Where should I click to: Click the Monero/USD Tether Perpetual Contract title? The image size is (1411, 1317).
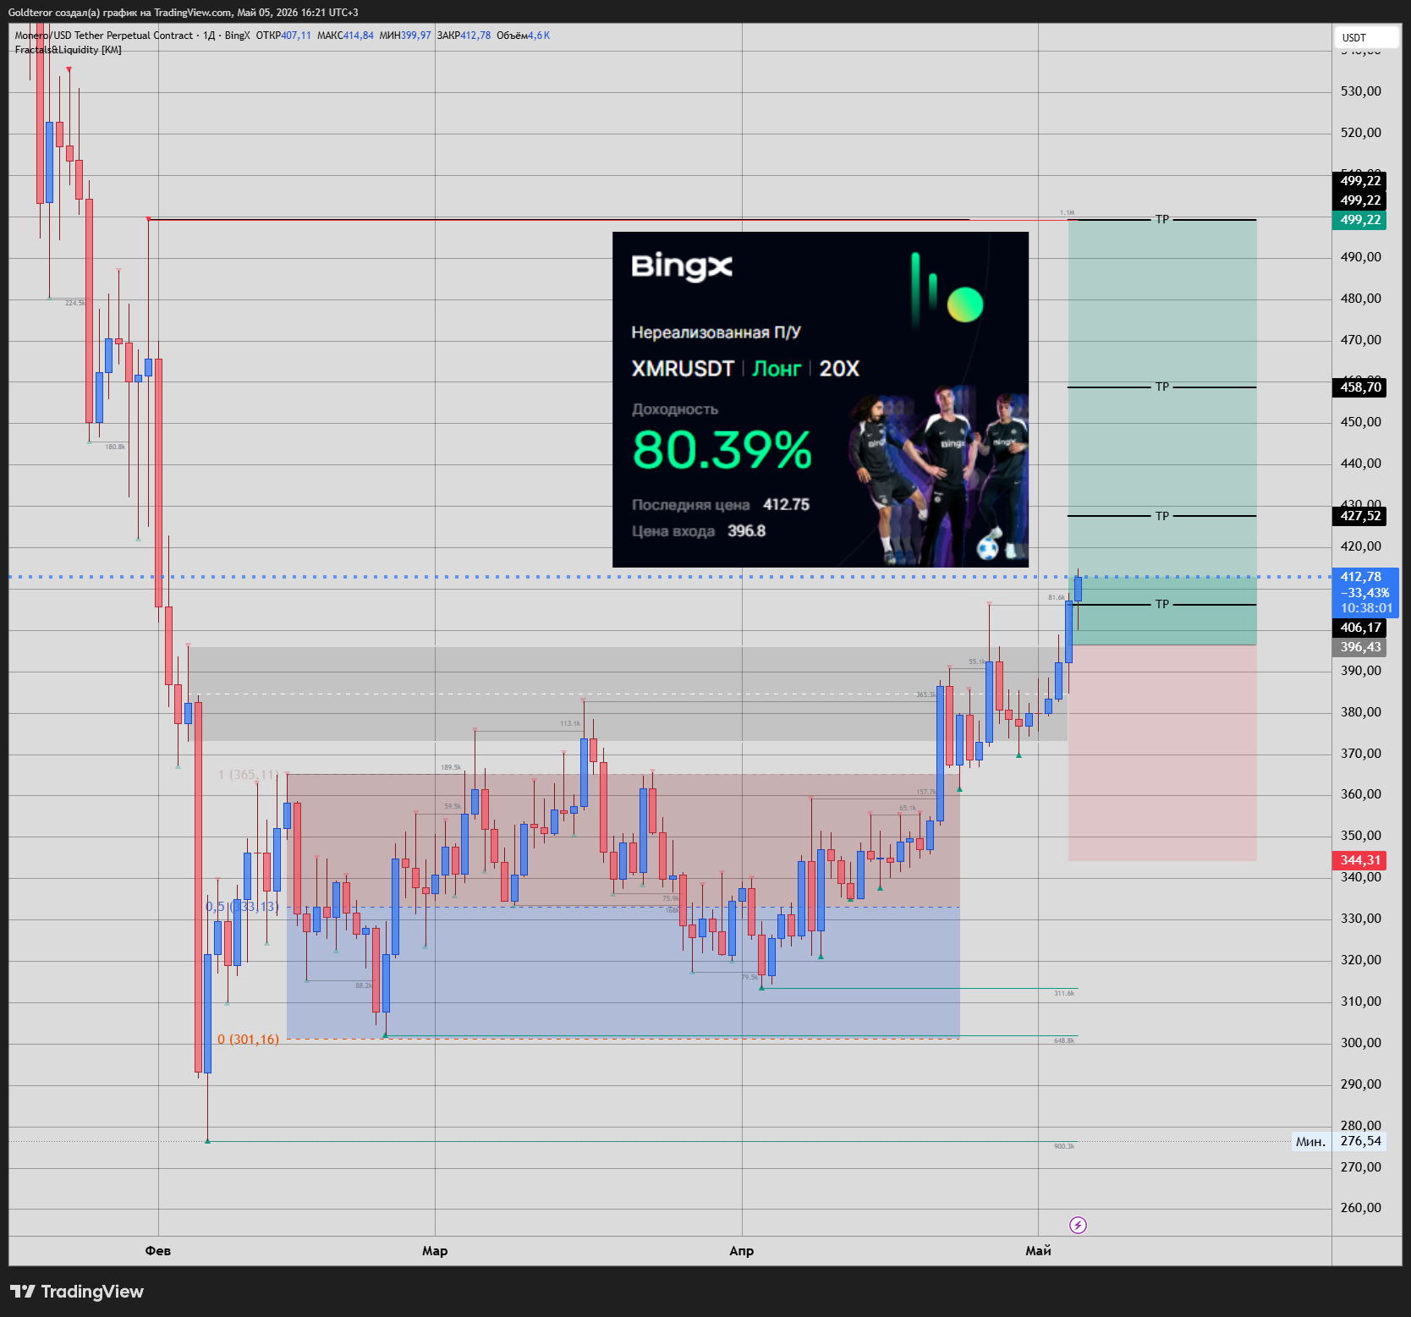click(x=104, y=36)
